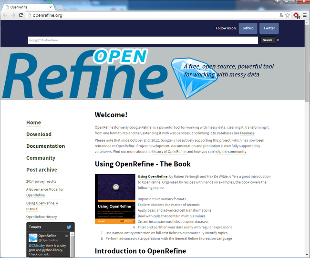Open the Documentation page link
This screenshot has width=310, height=258.
(46, 146)
